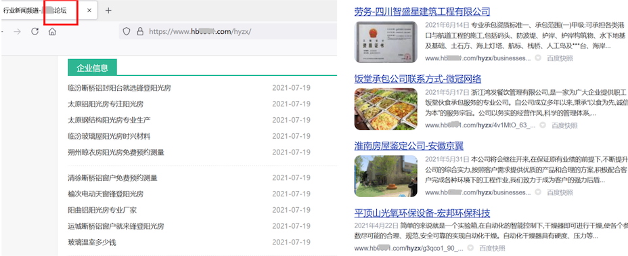Open search result 劳务-四川智盛星建筑工程有限公司
The width and height of the screenshot is (628, 256).
422,12
